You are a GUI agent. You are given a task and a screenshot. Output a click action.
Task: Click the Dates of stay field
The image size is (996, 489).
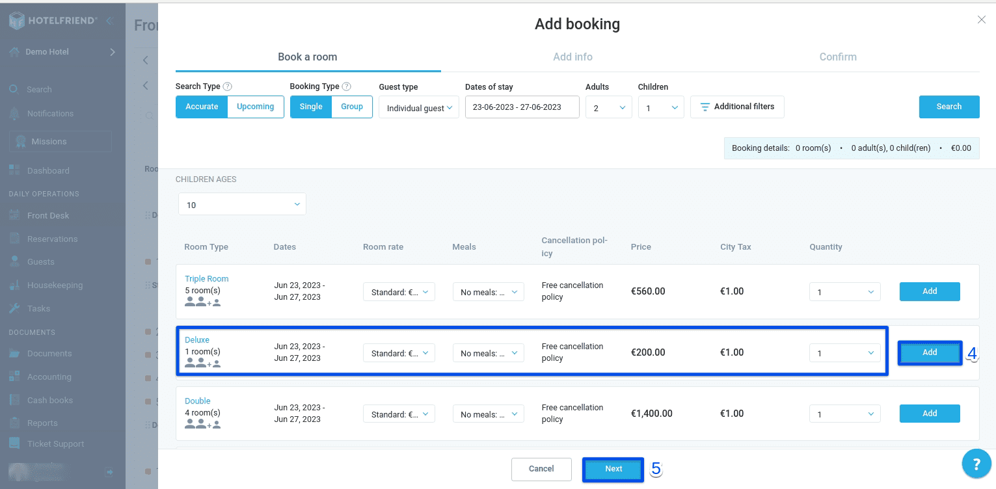pos(522,107)
